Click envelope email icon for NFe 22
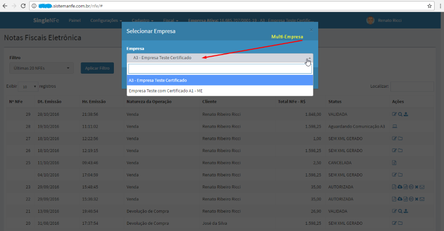Screen dimensions: 444x231 pyautogui.click(x=422, y=199)
